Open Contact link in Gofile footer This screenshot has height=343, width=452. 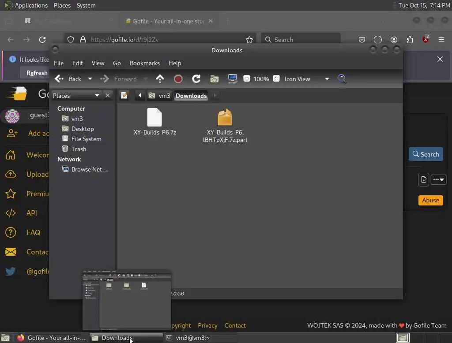235,325
